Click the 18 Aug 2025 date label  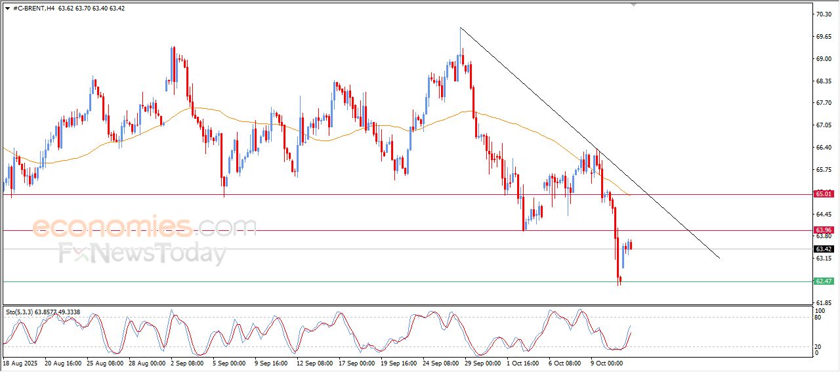[21, 362]
